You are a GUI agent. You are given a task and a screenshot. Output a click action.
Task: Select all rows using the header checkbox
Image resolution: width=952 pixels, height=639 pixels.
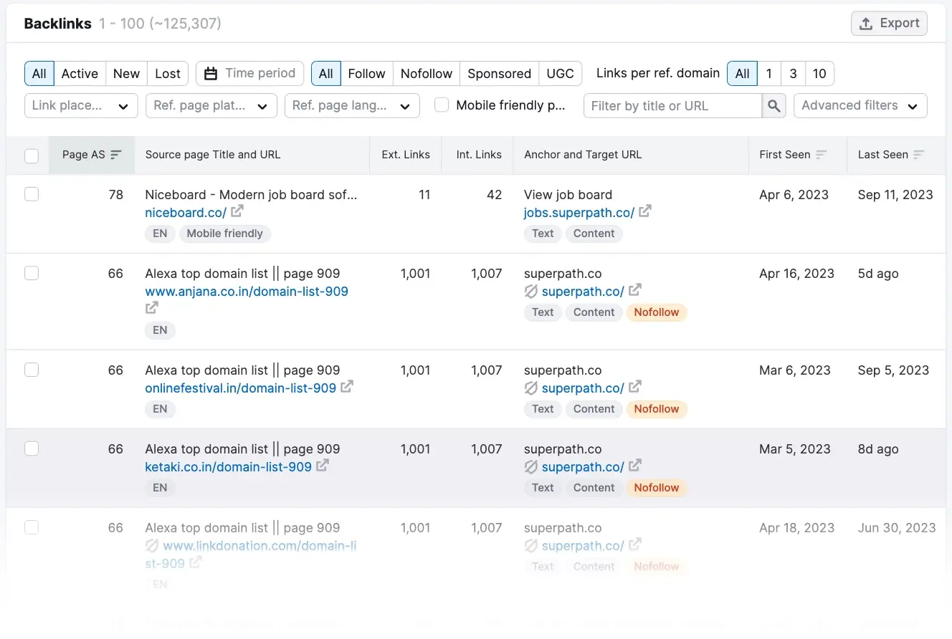(x=31, y=154)
